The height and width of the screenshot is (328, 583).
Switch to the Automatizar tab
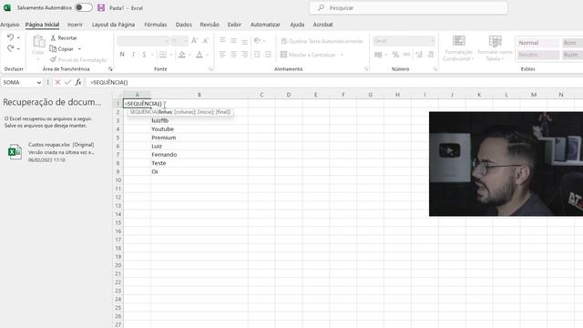[265, 25]
